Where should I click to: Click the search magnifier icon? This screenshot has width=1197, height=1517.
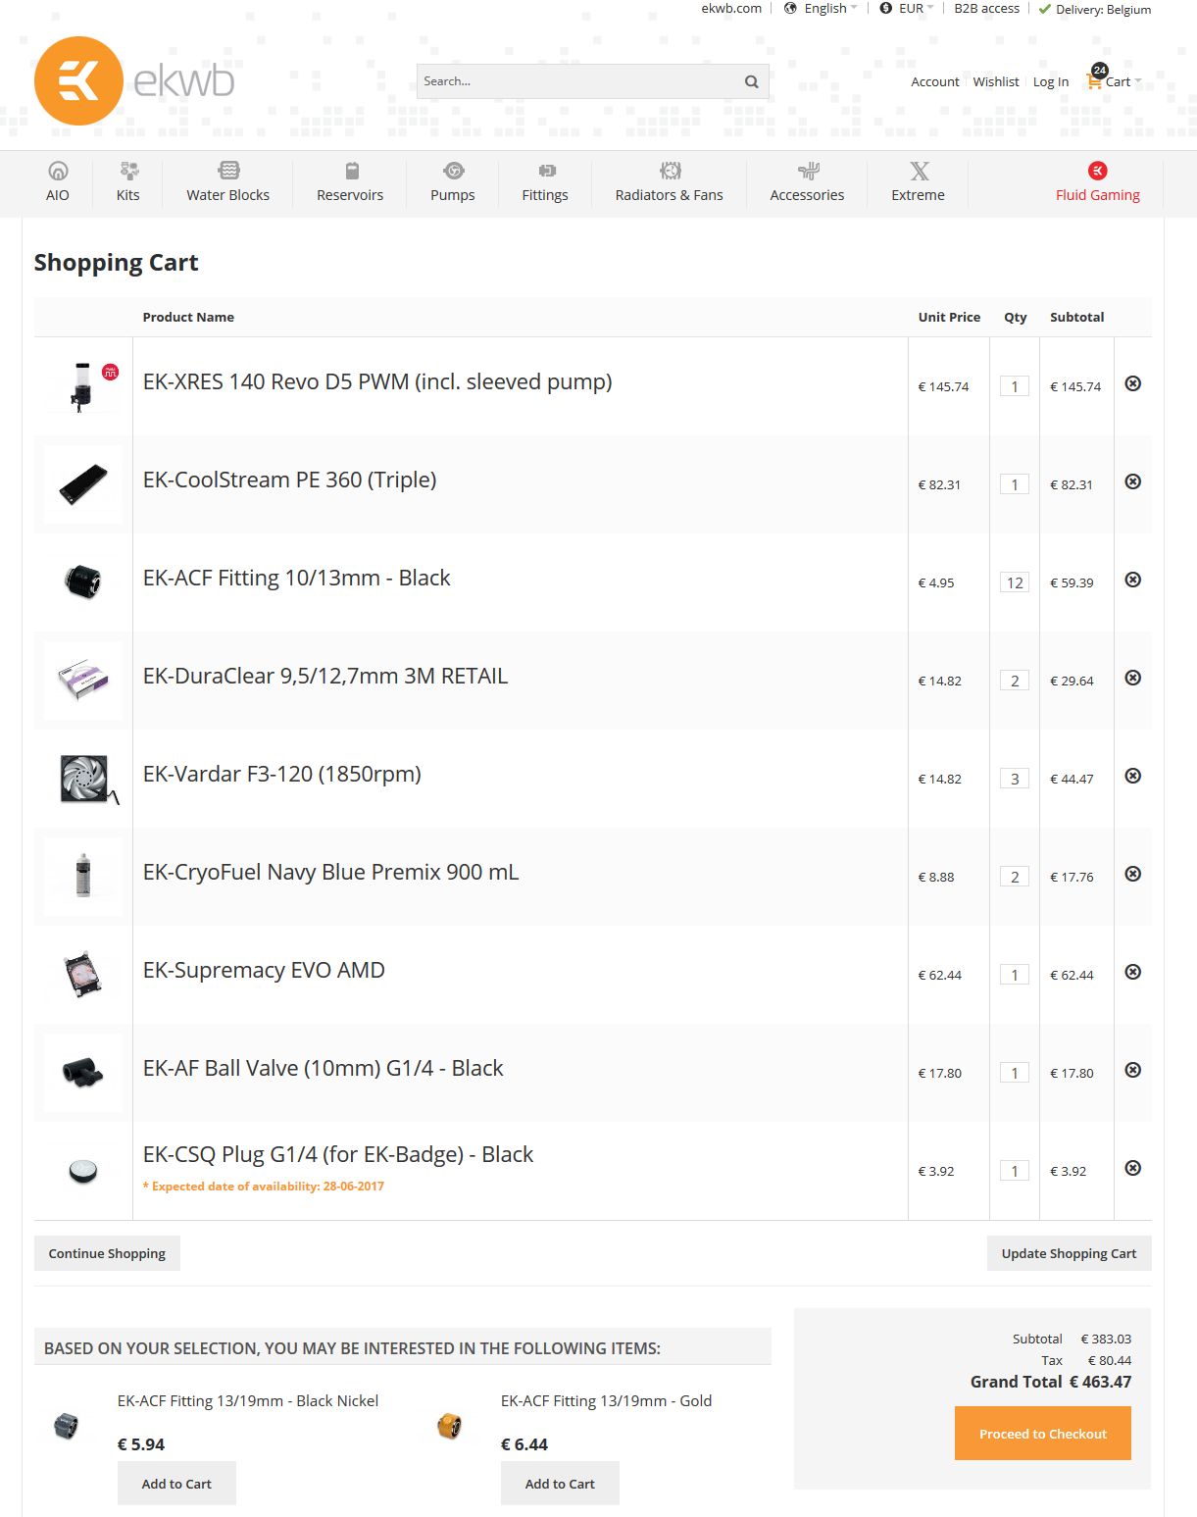751,81
